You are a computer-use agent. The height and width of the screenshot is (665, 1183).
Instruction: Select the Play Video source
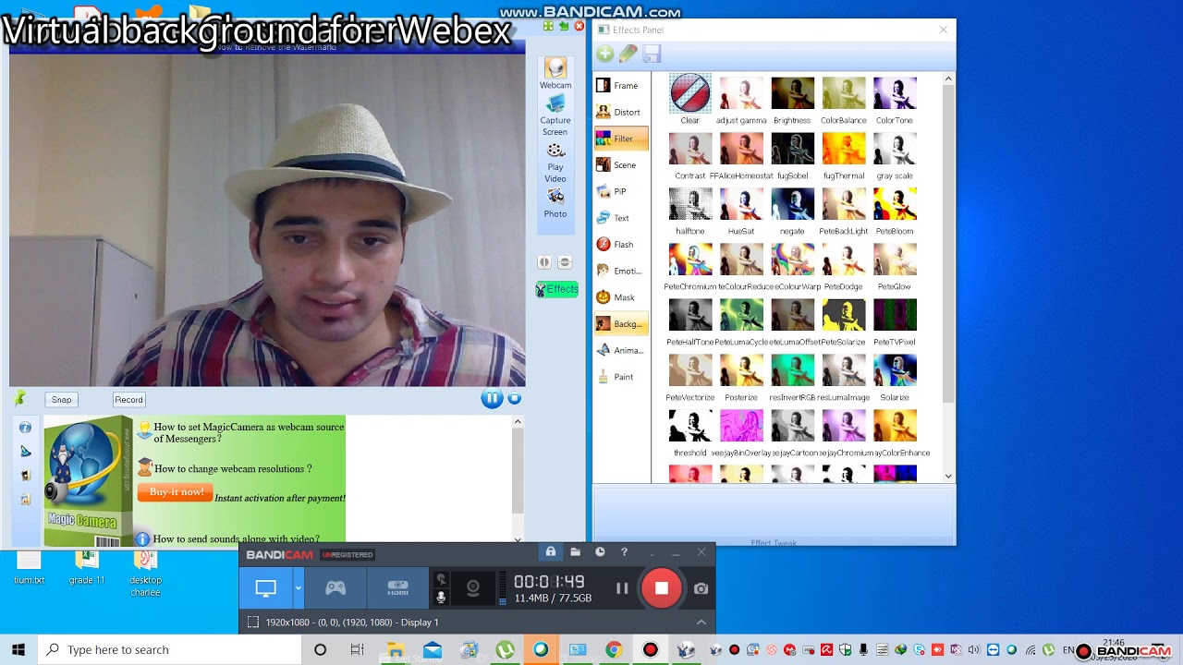(x=555, y=163)
